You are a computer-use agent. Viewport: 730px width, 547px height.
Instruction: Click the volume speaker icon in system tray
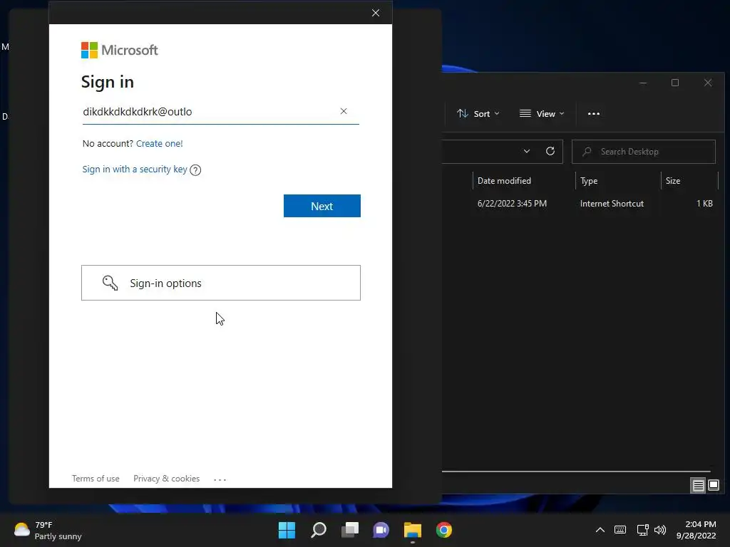(x=660, y=530)
